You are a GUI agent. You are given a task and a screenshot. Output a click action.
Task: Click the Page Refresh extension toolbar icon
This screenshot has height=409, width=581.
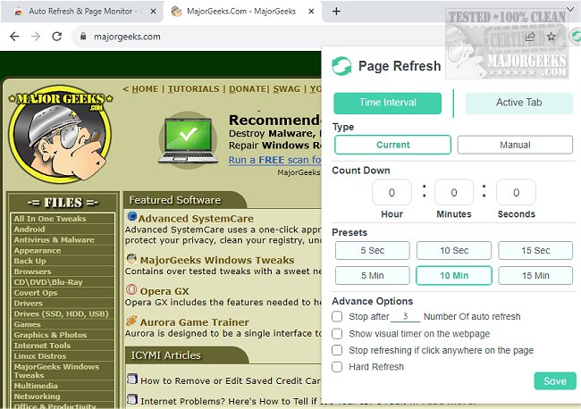tap(576, 37)
